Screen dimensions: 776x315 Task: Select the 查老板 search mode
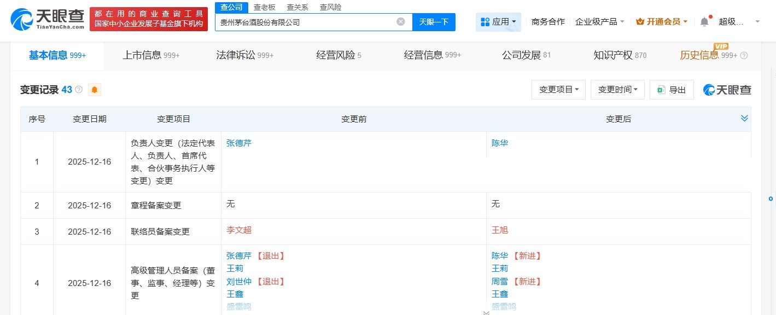click(x=265, y=7)
